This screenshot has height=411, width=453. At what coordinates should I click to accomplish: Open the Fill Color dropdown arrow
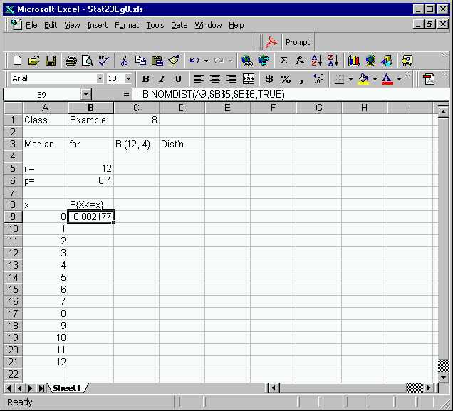(x=375, y=79)
